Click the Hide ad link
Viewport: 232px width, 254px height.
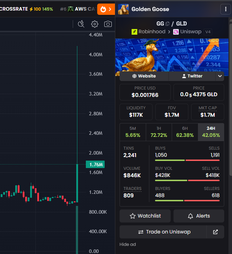tap(128, 244)
